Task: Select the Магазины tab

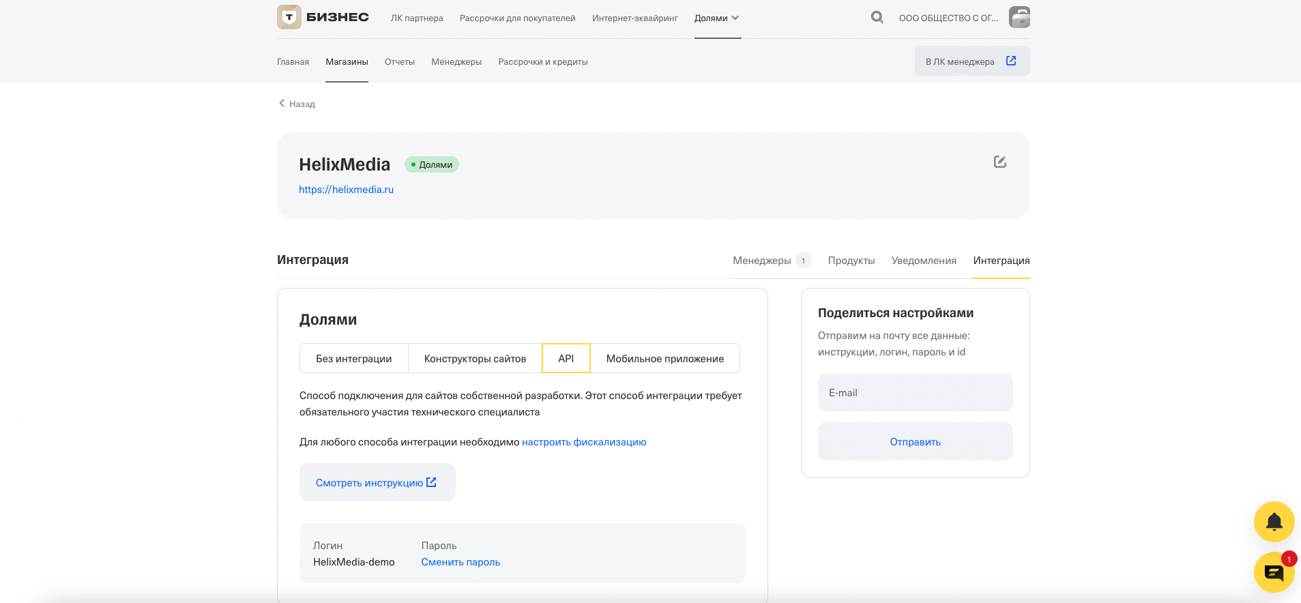Action: [347, 62]
